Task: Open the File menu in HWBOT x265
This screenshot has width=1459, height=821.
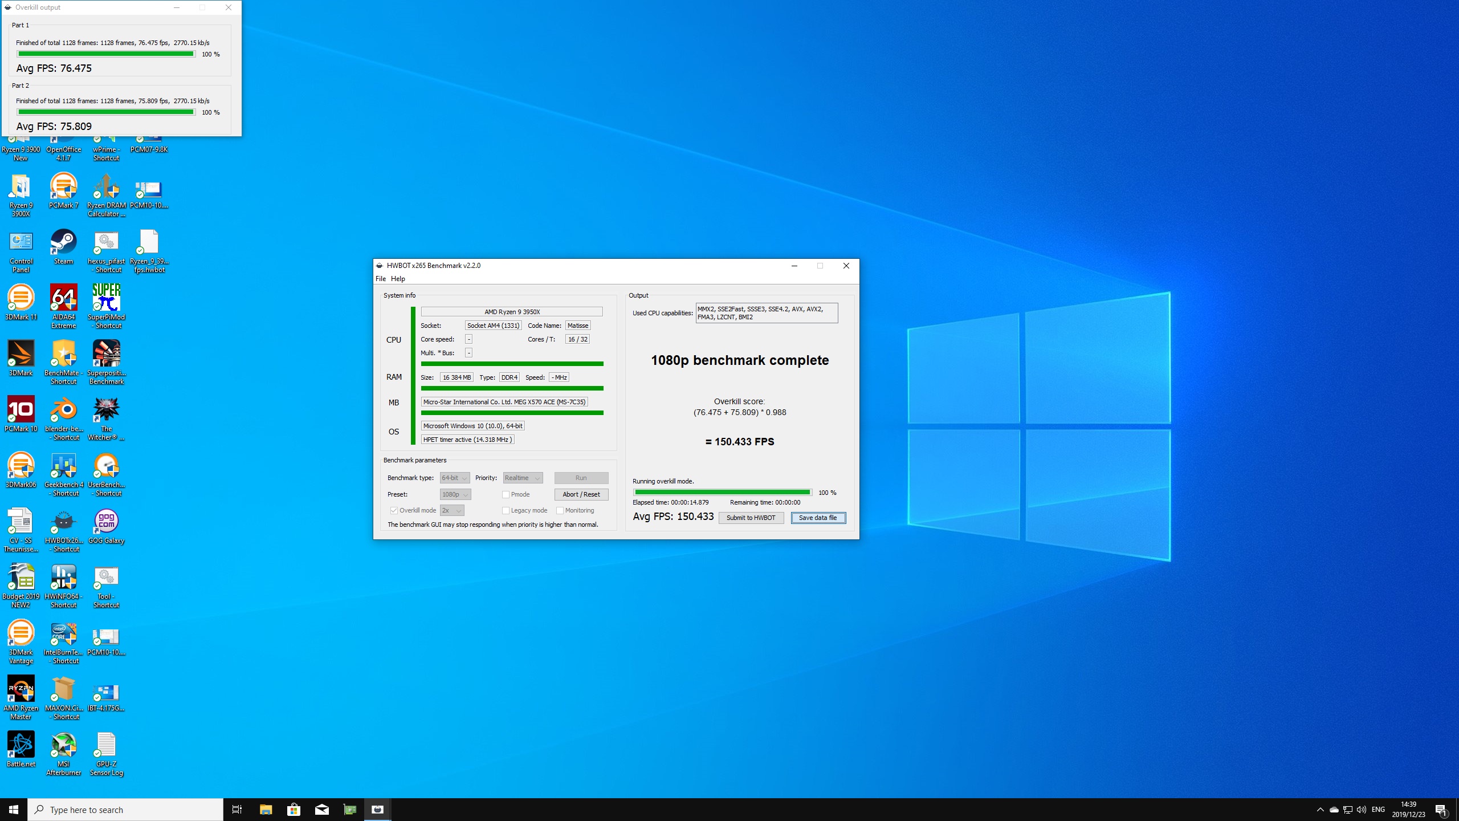Action: click(381, 279)
